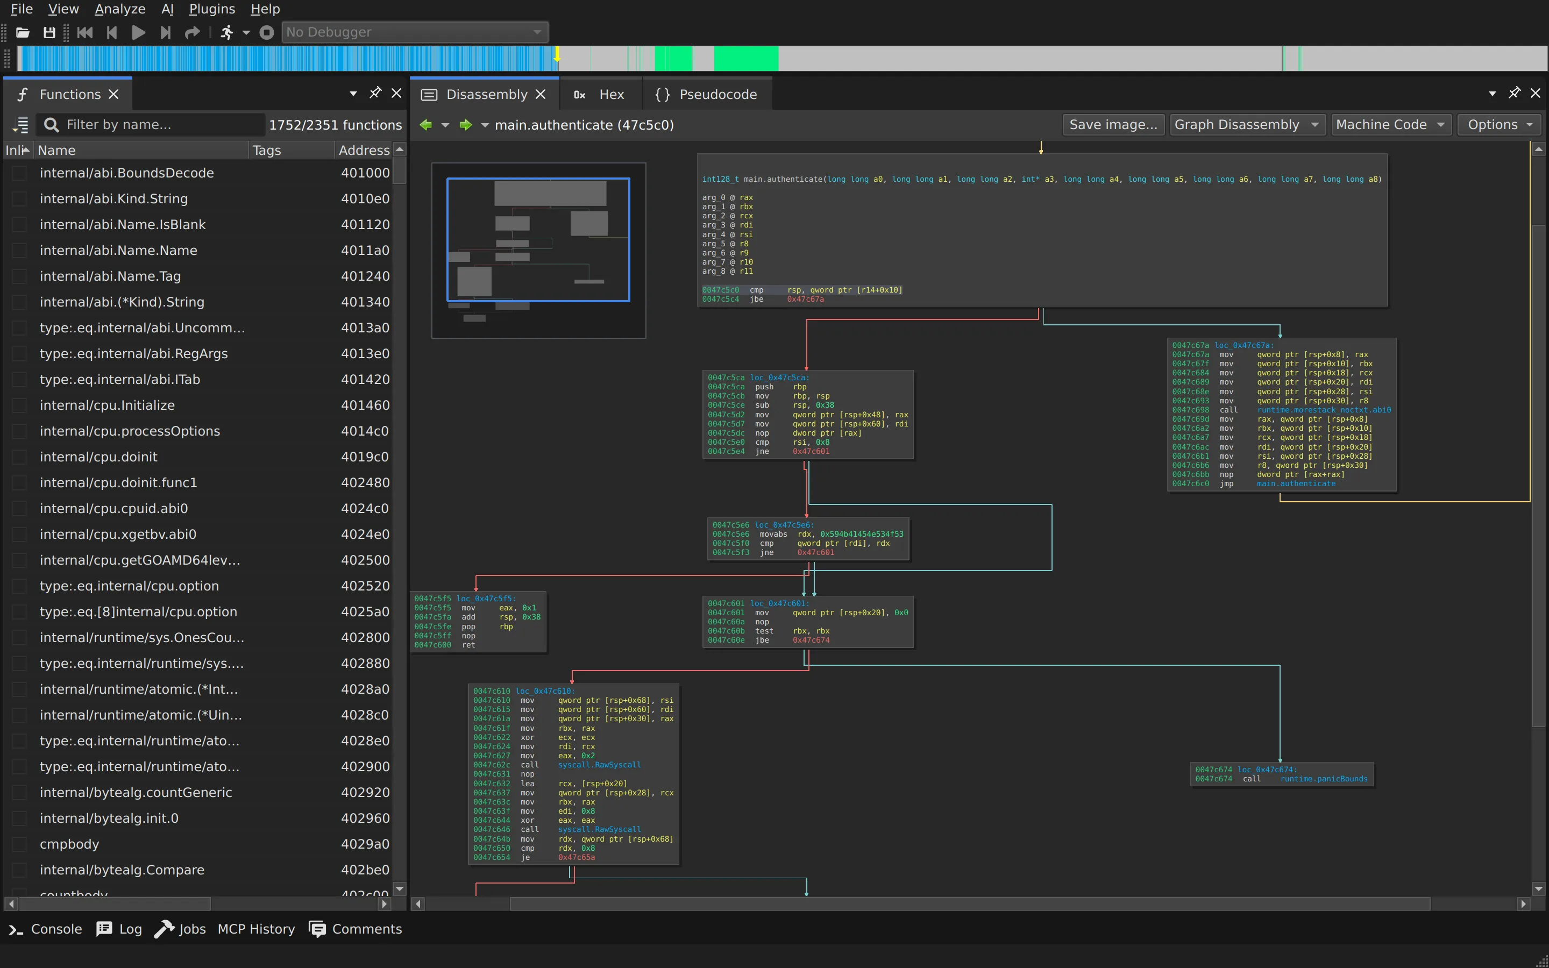Open Functions panel options dropdown arrow
Viewport: 1549px width, 968px height.
pos(353,94)
